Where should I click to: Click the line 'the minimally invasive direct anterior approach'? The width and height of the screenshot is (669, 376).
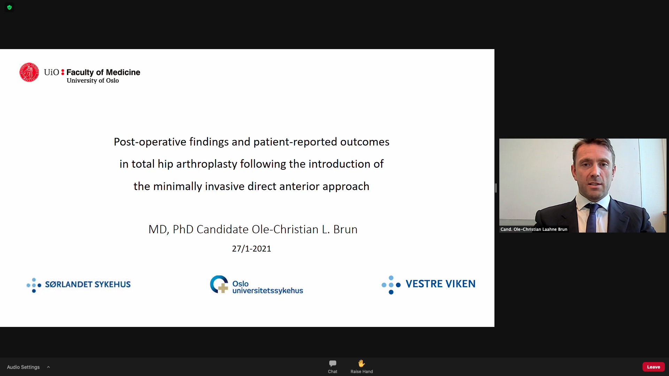(252, 186)
